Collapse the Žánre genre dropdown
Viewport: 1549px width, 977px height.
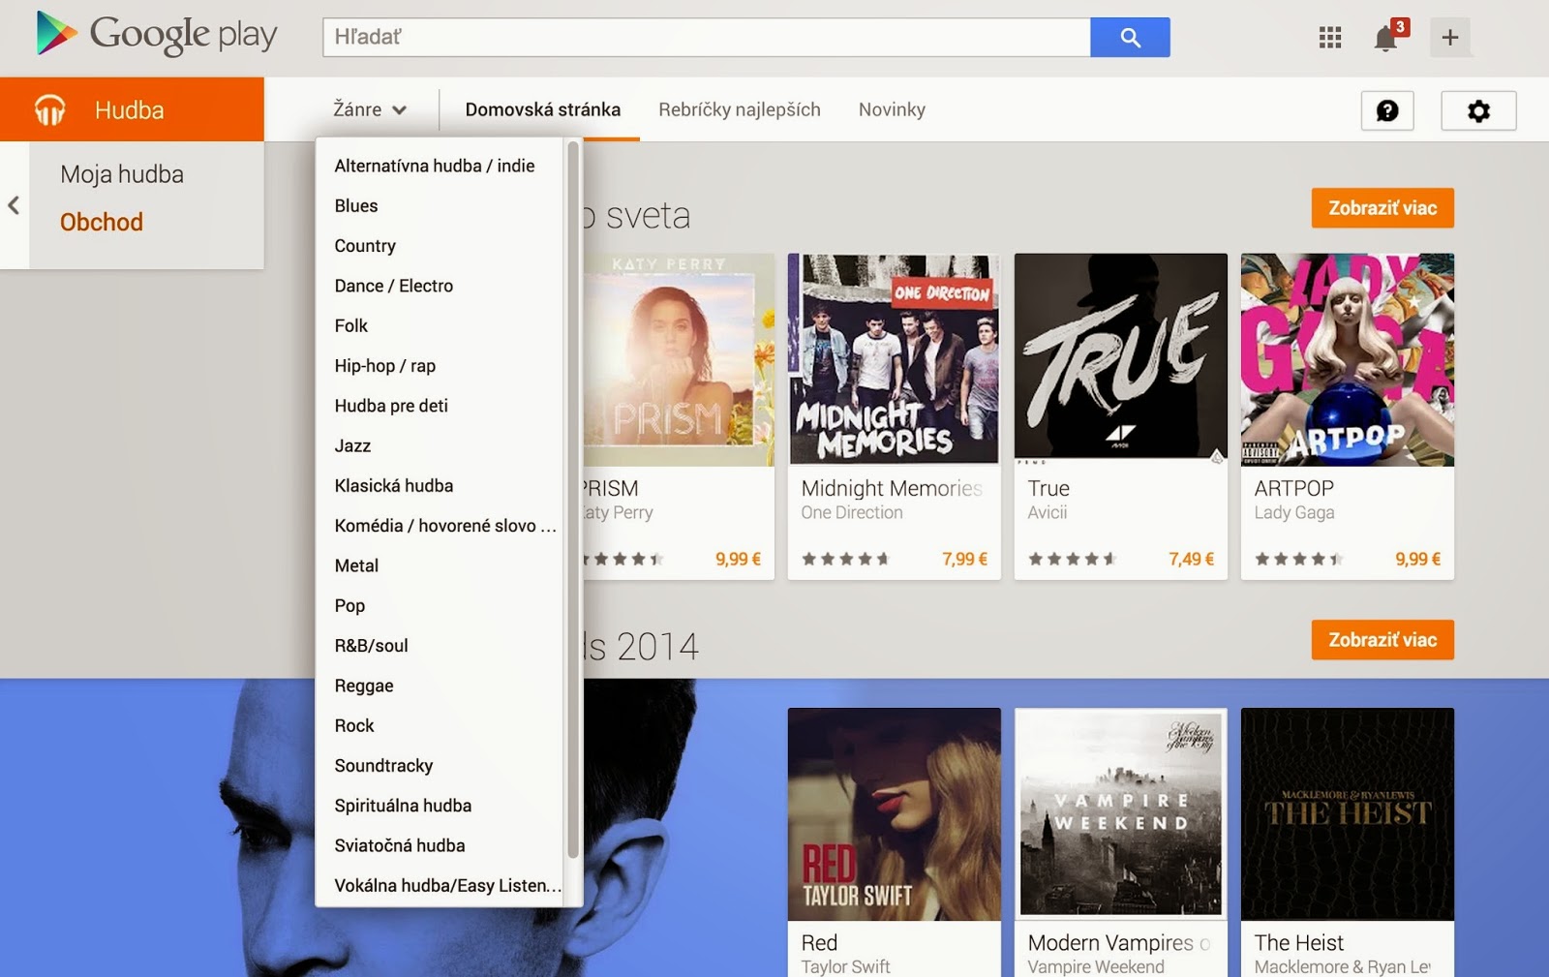[x=370, y=109]
